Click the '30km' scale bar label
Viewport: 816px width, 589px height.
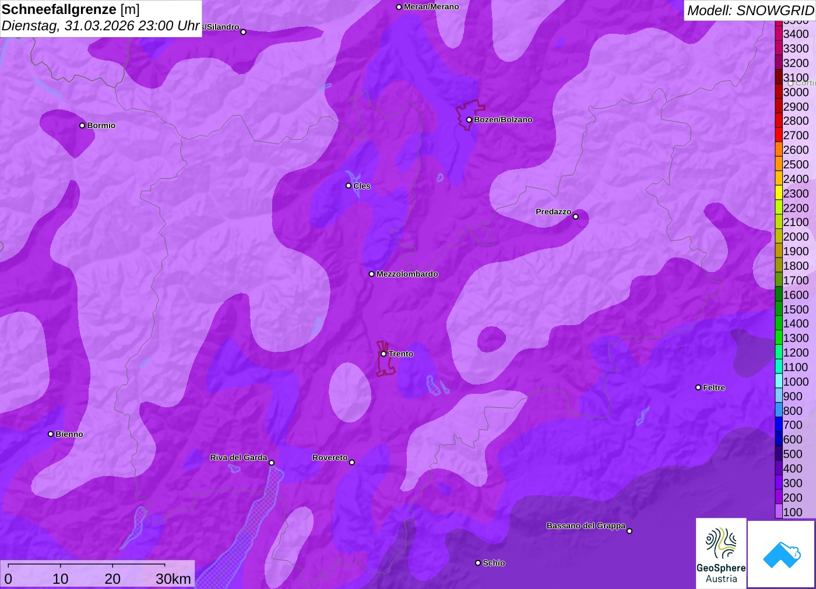coord(173,579)
